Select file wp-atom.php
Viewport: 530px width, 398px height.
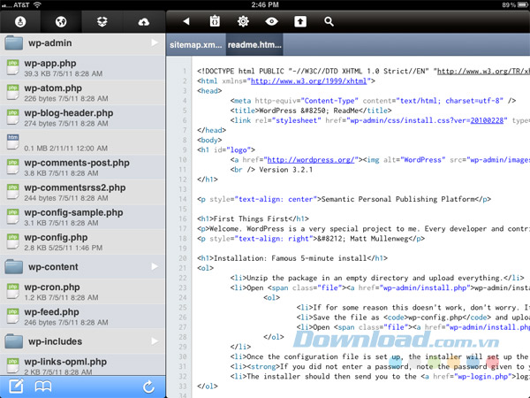pyautogui.click(x=82, y=92)
